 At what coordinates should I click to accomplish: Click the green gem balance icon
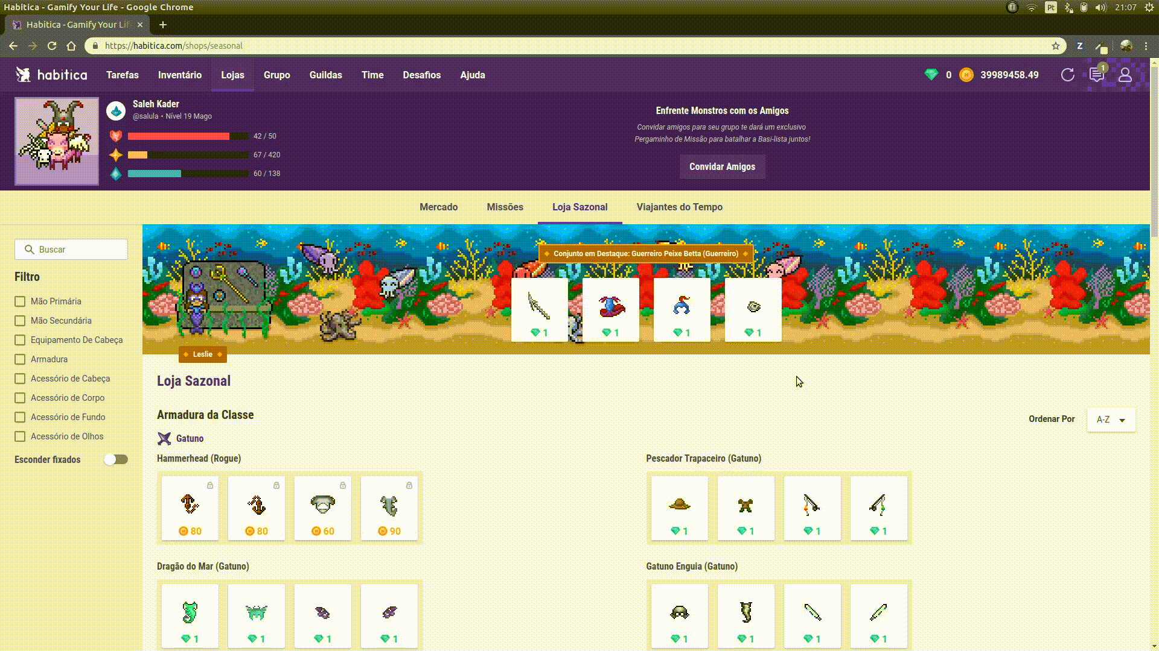(931, 75)
